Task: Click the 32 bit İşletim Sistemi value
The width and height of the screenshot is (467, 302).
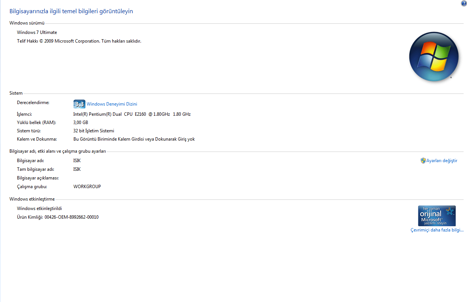Action: point(93,131)
